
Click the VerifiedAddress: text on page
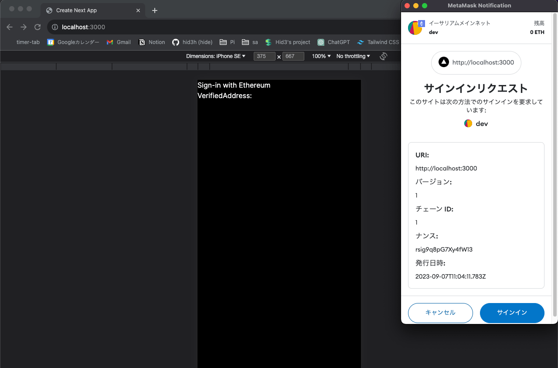225,95
